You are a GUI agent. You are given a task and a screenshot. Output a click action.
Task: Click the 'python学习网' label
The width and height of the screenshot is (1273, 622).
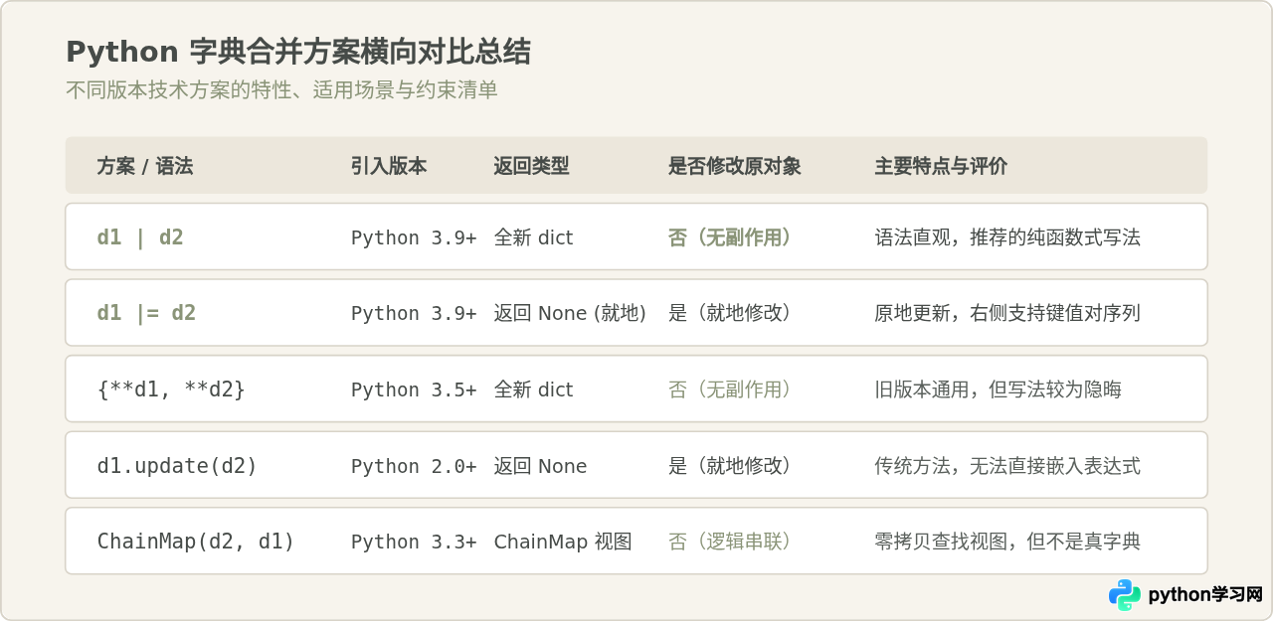point(1205,595)
